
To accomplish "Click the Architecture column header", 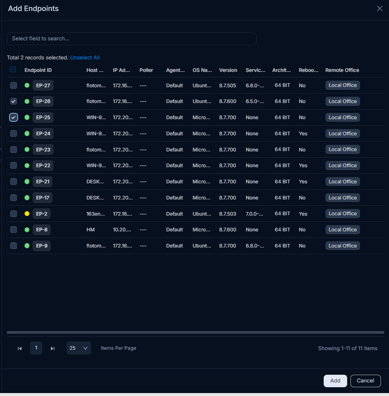I will click(x=281, y=70).
